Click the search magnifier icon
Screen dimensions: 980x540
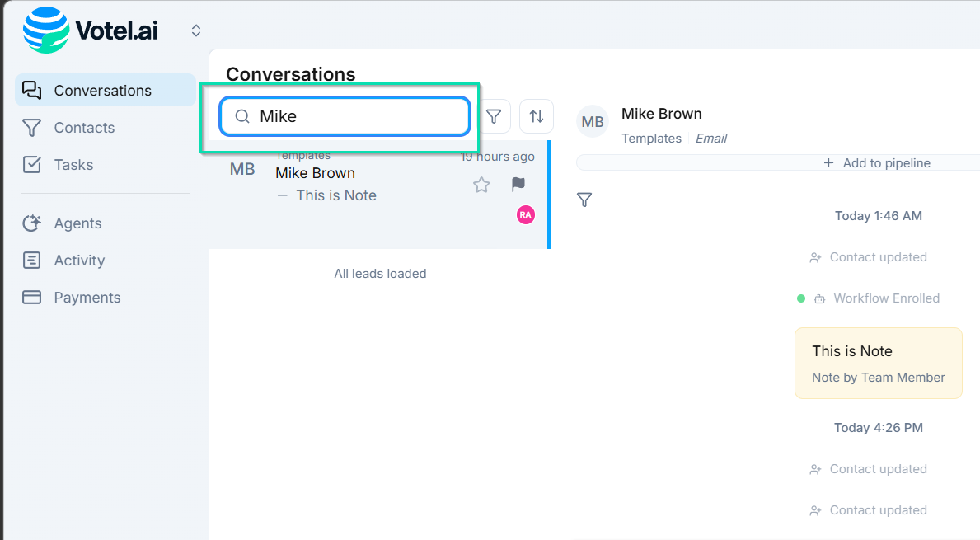click(242, 117)
